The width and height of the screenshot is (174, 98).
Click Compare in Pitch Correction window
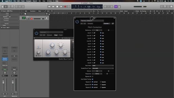click(90, 24)
